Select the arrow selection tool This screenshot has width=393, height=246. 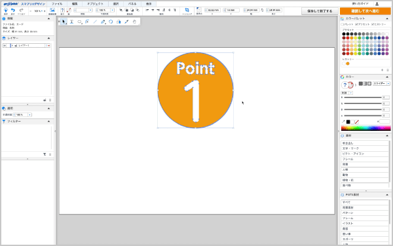pyautogui.click(x=64, y=22)
